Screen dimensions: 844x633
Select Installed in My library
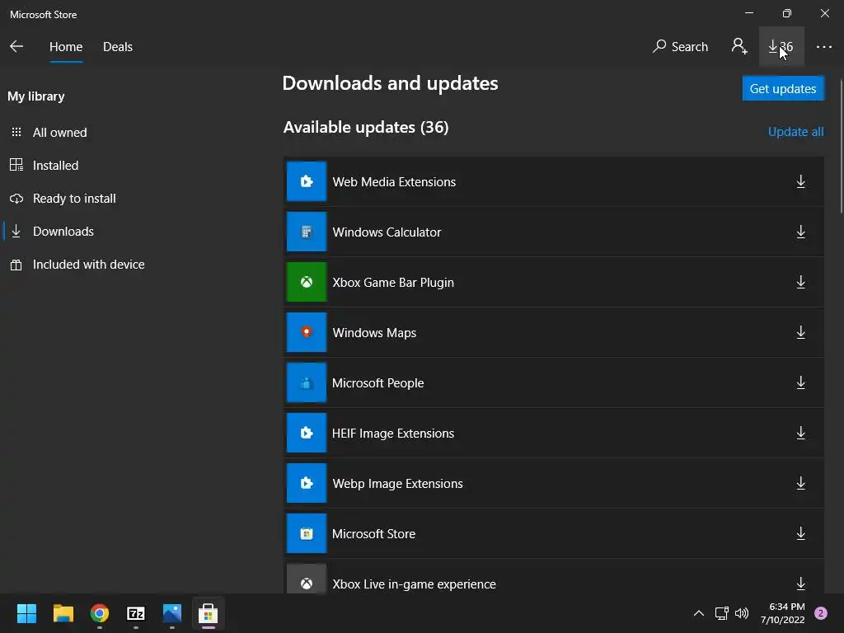click(x=55, y=165)
